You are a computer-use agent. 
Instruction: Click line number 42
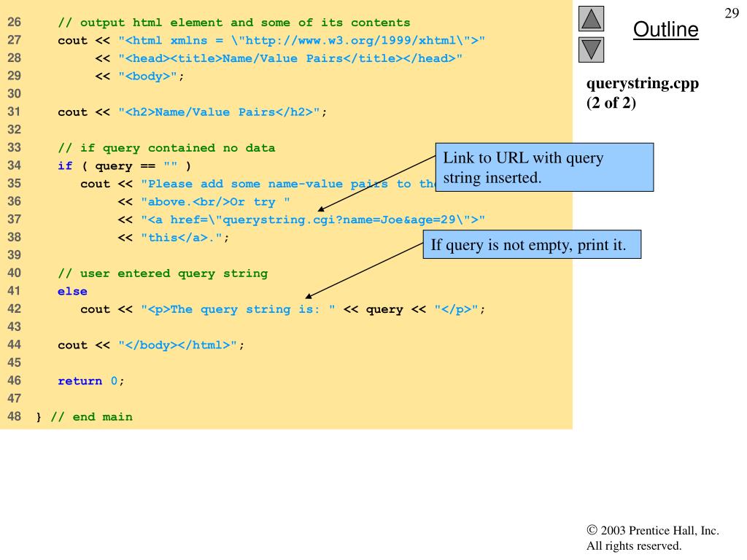pos(15,308)
